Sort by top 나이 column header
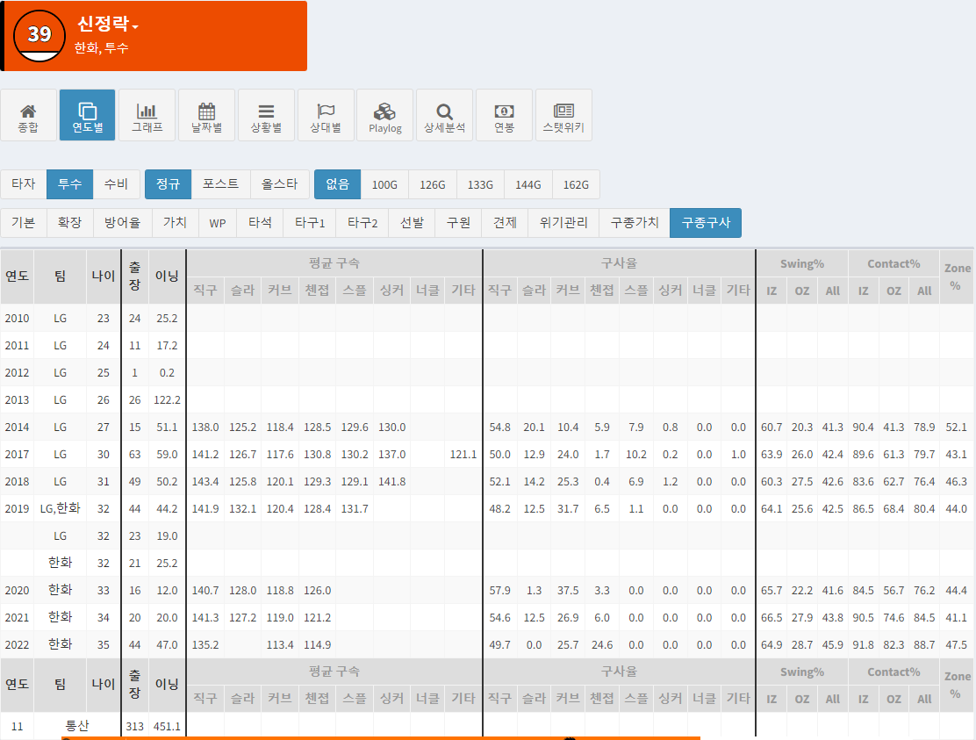The image size is (976, 740). tap(104, 277)
